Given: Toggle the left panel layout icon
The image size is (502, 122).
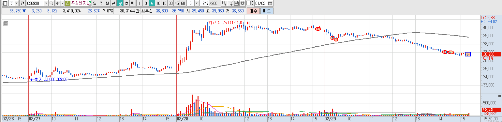Looking at the screenshot, I should pyautogui.click(x=5, y=3).
